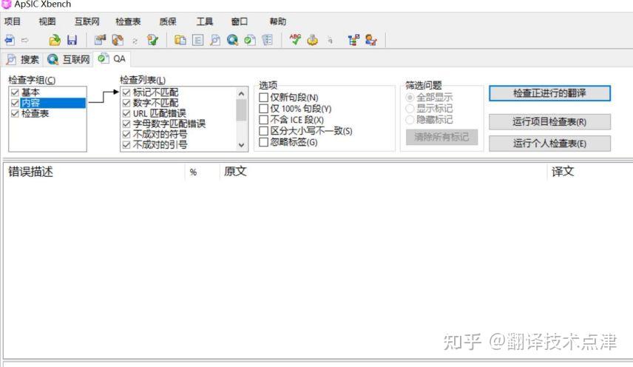Viewport: 633px width, 367px height.
Task: Click the tree structure toolbar icon
Action: pos(353,40)
